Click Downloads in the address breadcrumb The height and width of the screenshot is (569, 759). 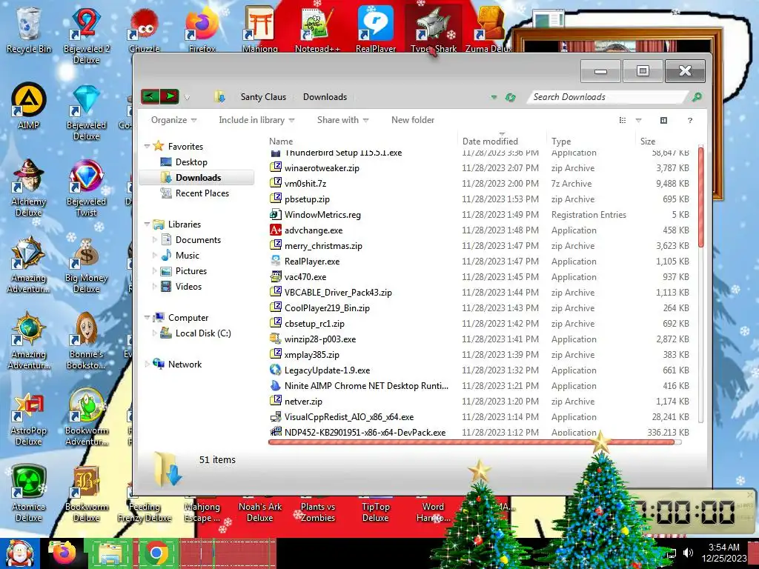(325, 97)
